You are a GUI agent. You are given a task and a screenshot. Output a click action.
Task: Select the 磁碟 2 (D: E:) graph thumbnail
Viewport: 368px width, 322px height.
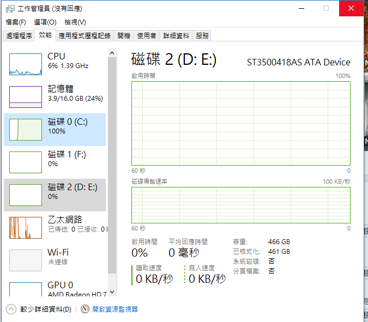point(26,195)
